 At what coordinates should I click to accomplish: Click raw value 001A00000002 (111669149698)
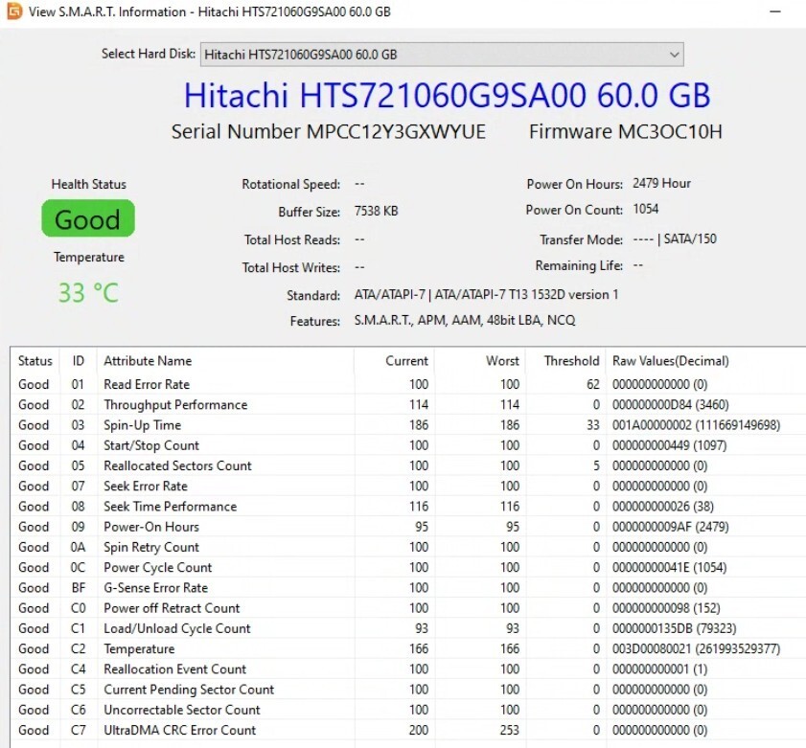tap(696, 425)
